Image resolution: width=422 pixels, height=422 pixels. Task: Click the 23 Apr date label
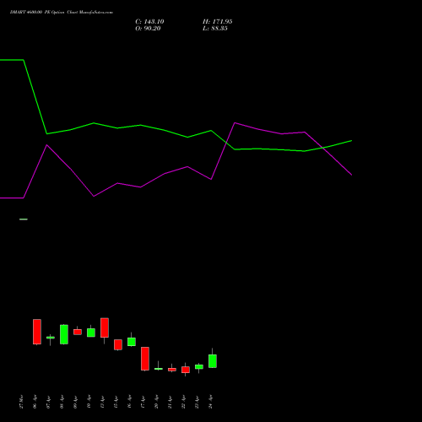(197, 402)
